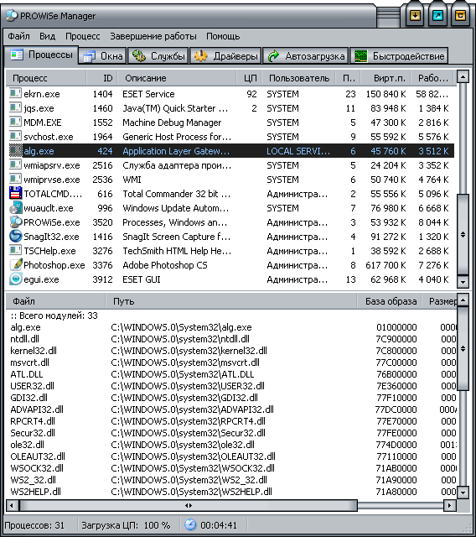
Task: Click the '617 700 K' Photoshop memory value
Action: (385, 265)
